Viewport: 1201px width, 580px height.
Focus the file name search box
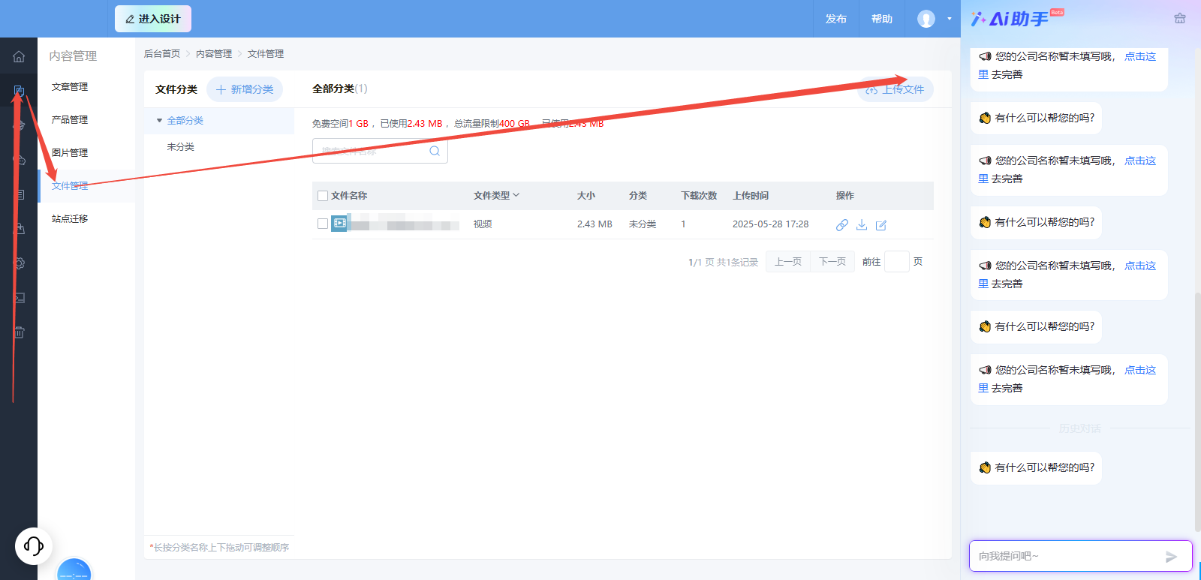click(380, 151)
